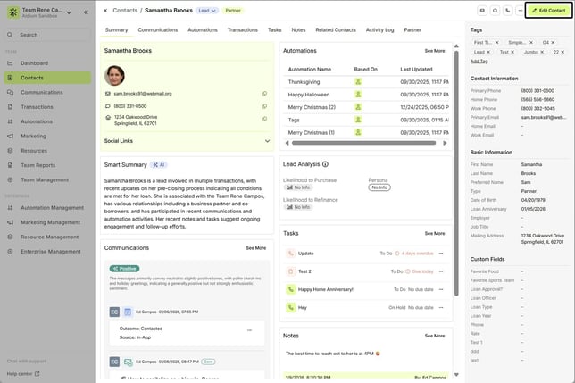Open the Lead status dropdown
This screenshot has height=383, width=575.
point(206,11)
